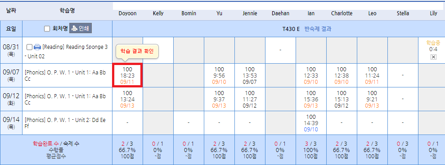Open the 반숙제 결과 link
Viewport: 445px width, 165px height.
click(x=318, y=29)
